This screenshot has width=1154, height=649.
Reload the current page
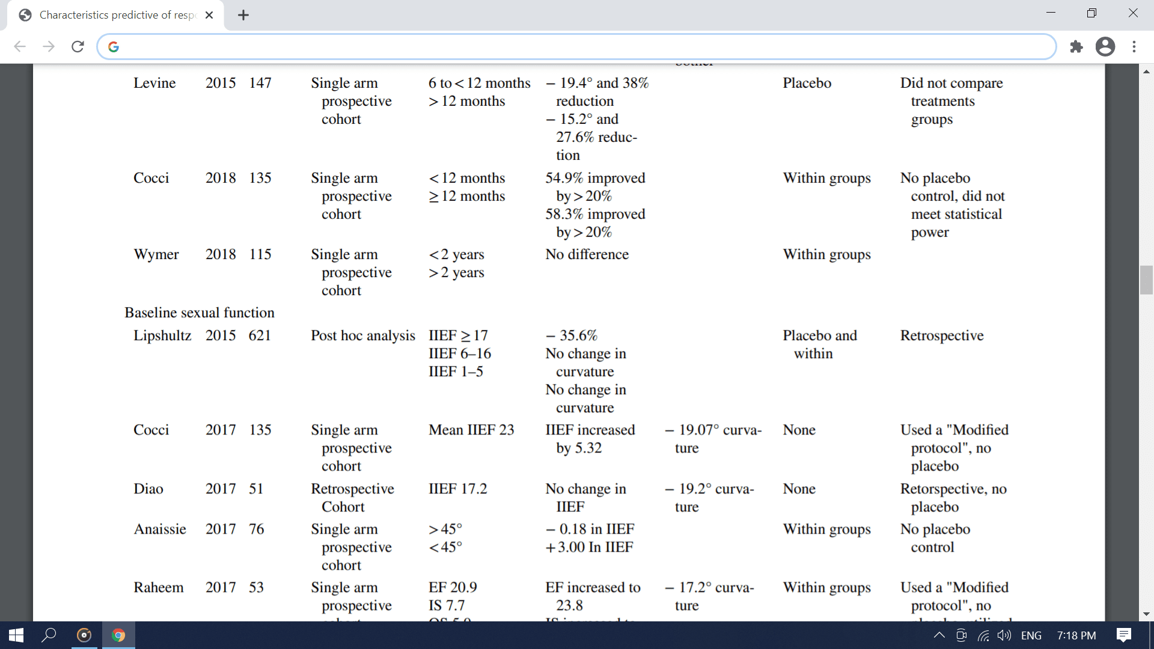point(78,47)
